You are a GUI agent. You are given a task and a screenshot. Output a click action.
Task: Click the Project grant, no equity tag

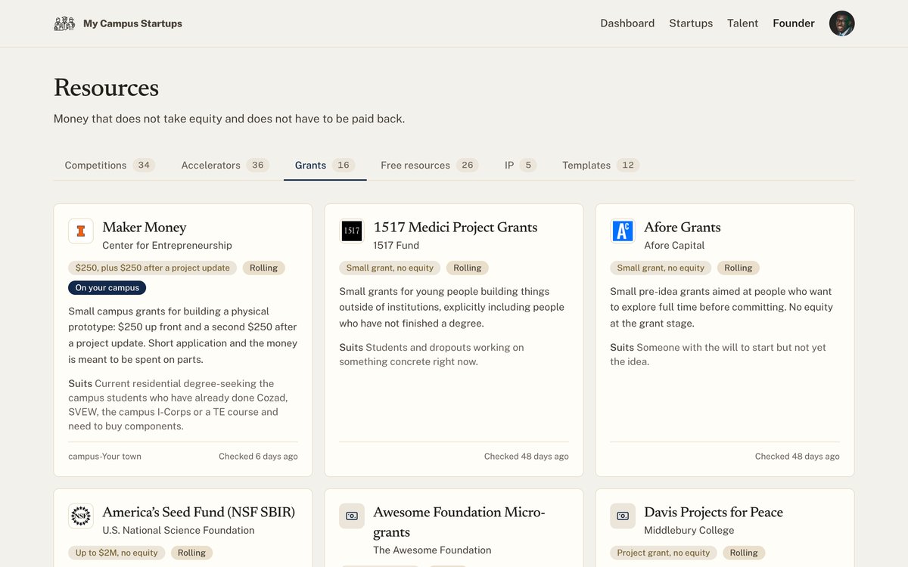[664, 553]
